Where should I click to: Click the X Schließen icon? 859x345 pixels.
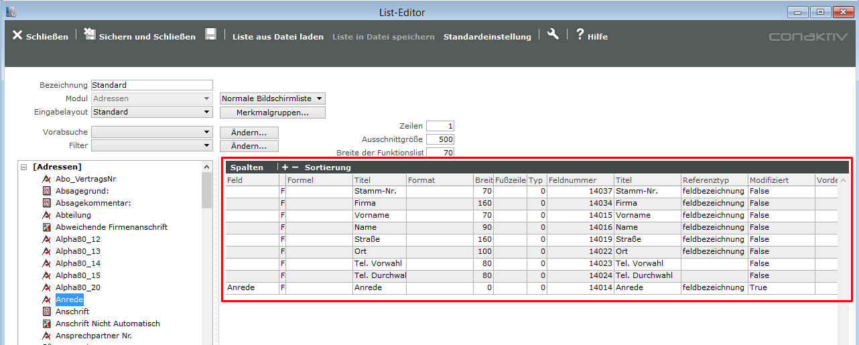[x=17, y=36]
